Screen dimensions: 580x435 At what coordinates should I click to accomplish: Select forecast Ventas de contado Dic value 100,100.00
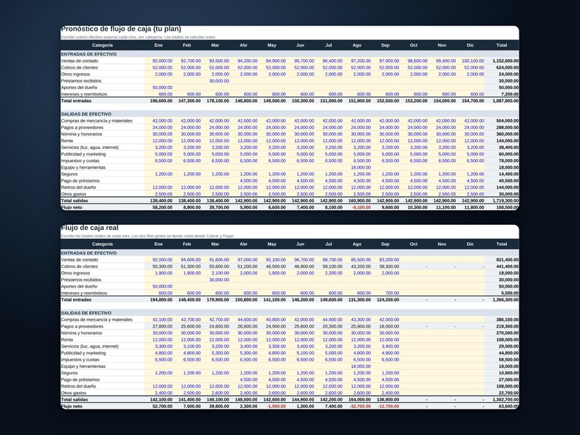[x=473, y=61]
